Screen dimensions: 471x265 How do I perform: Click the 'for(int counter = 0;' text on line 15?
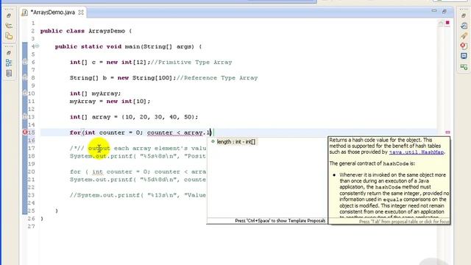106,132
